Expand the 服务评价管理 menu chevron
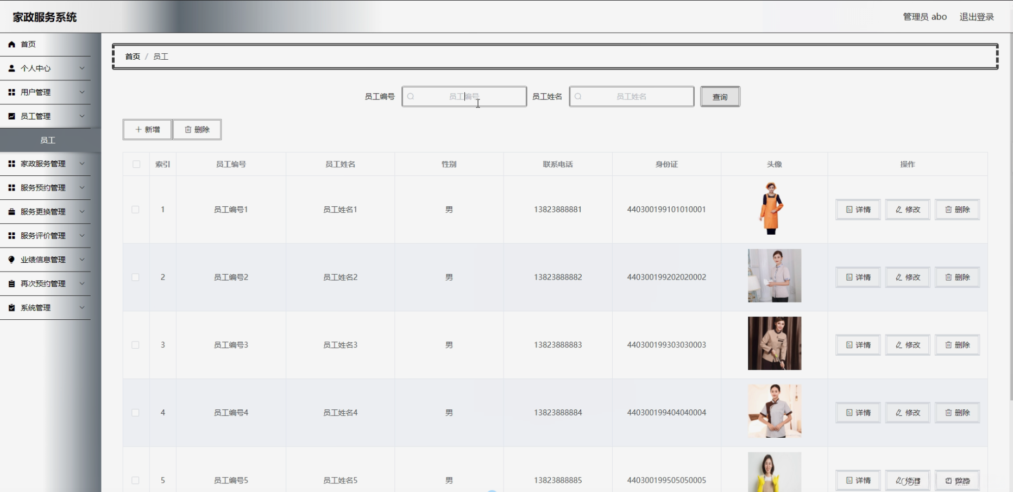 82,236
